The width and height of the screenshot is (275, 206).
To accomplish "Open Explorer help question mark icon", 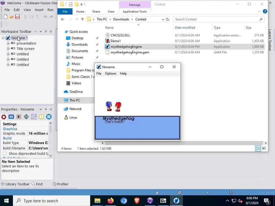I will tap(265, 11).
